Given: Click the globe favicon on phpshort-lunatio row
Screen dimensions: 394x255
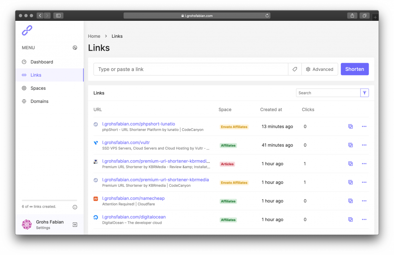Looking at the screenshot, I should pyautogui.click(x=96, y=124).
